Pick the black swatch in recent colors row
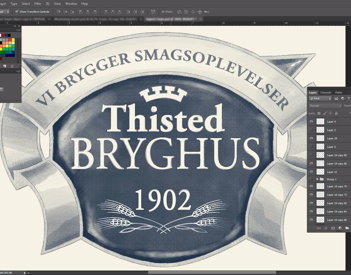This screenshot has width=351, height=275. [x=9, y=35]
